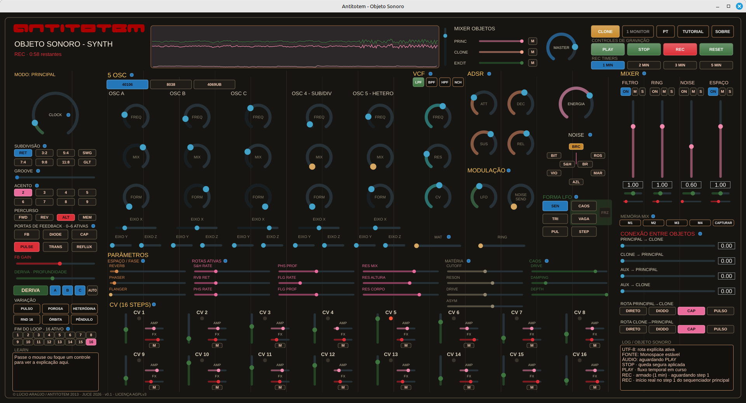Click the ADSR DEC knob
This screenshot has width=746, height=403.
(521, 104)
